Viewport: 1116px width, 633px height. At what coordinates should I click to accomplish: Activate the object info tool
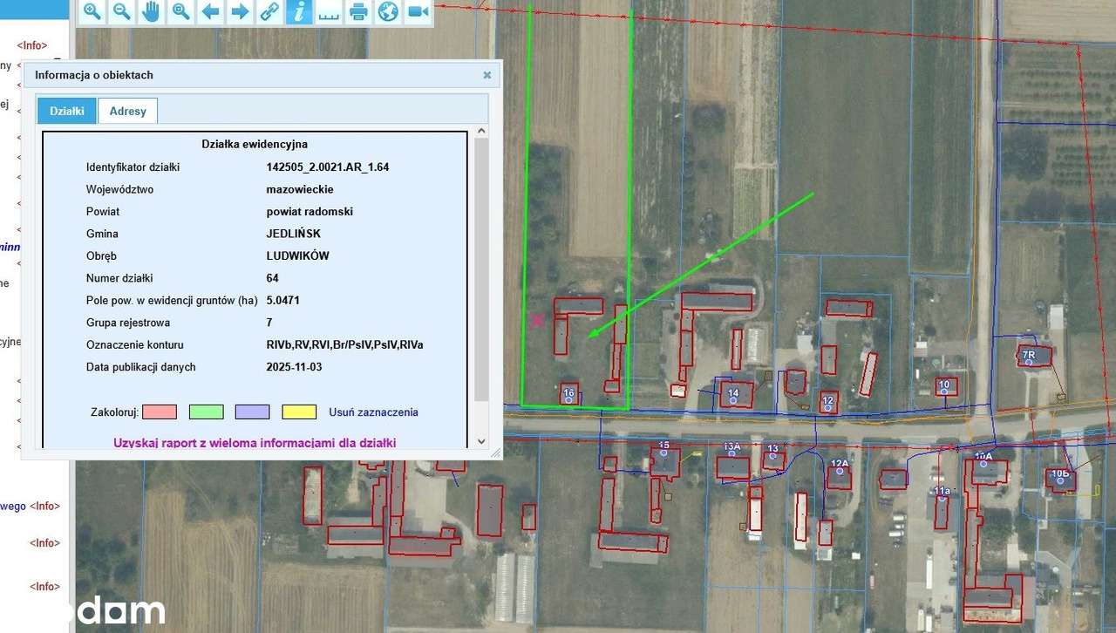pos(299,12)
